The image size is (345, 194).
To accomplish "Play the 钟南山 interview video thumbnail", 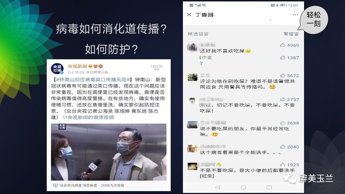I will click(x=109, y=152).
